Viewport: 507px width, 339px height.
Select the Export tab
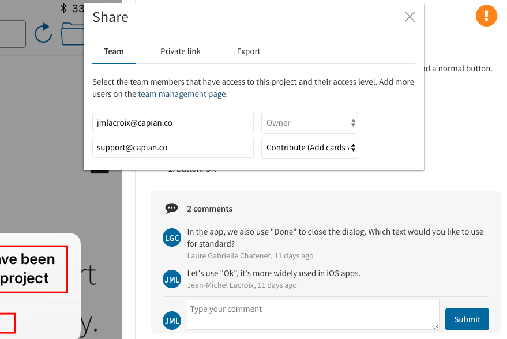point(249,51)
